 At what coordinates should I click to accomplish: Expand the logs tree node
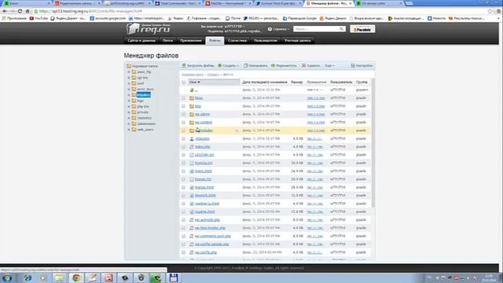(129, 101)
